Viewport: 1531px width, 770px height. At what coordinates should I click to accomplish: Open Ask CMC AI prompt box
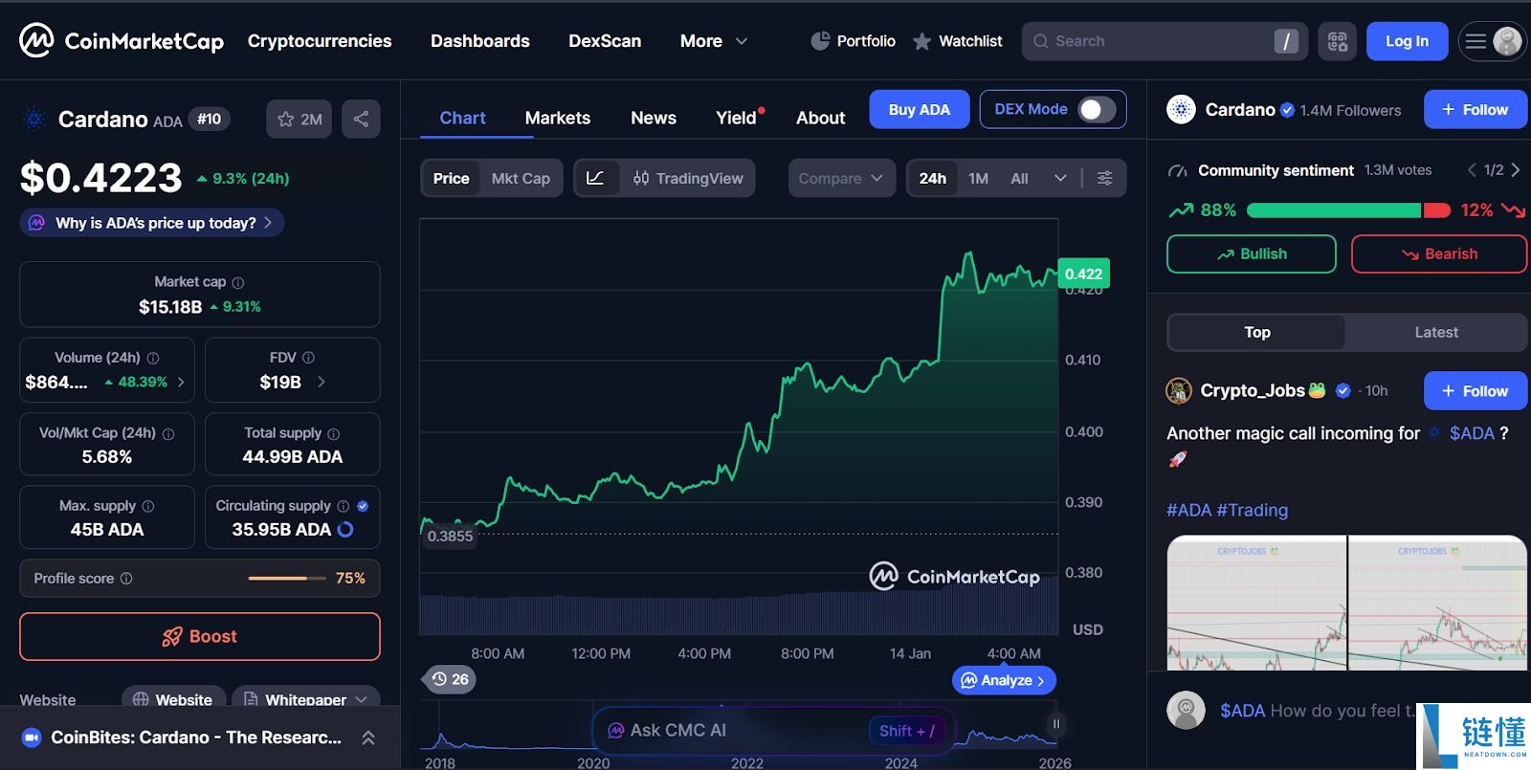[773, 731]
